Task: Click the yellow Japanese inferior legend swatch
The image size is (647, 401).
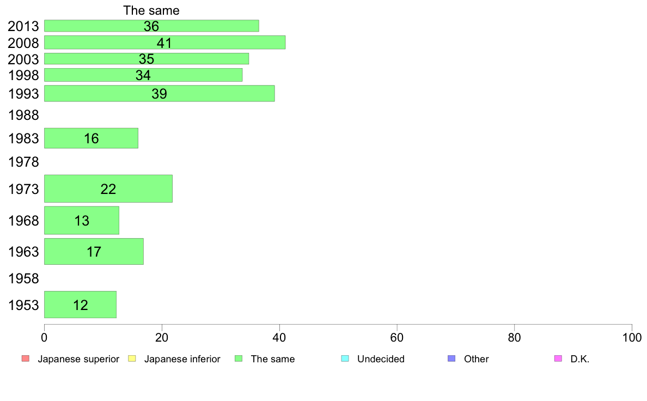Action: tap(132, 359)
